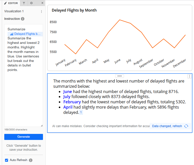This screenshot has height=165, width=194.
Task: Click the Instruction info icon
Action: 23,19
